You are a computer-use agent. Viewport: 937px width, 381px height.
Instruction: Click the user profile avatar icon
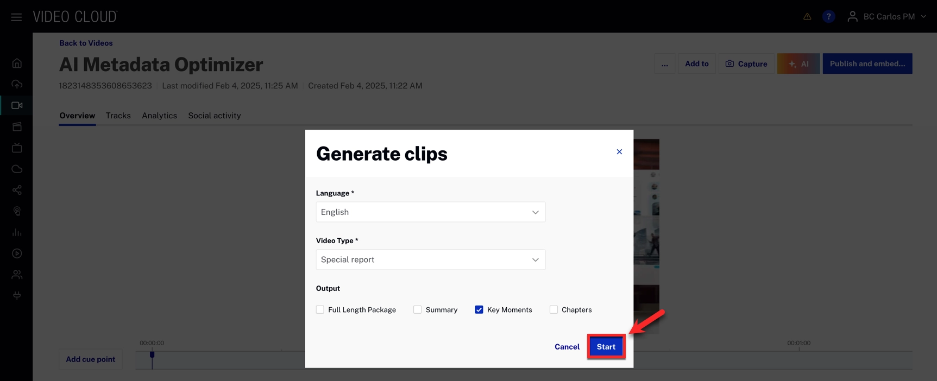click(852, 17)
